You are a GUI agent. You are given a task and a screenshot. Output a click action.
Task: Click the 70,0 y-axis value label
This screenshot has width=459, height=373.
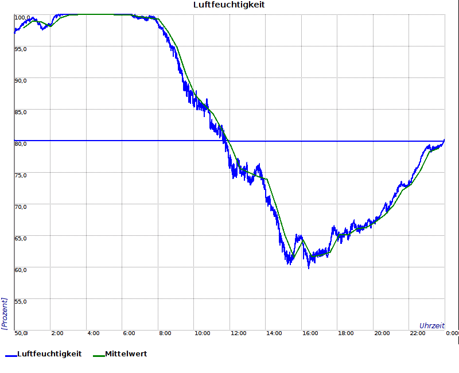tap(21, 207)
